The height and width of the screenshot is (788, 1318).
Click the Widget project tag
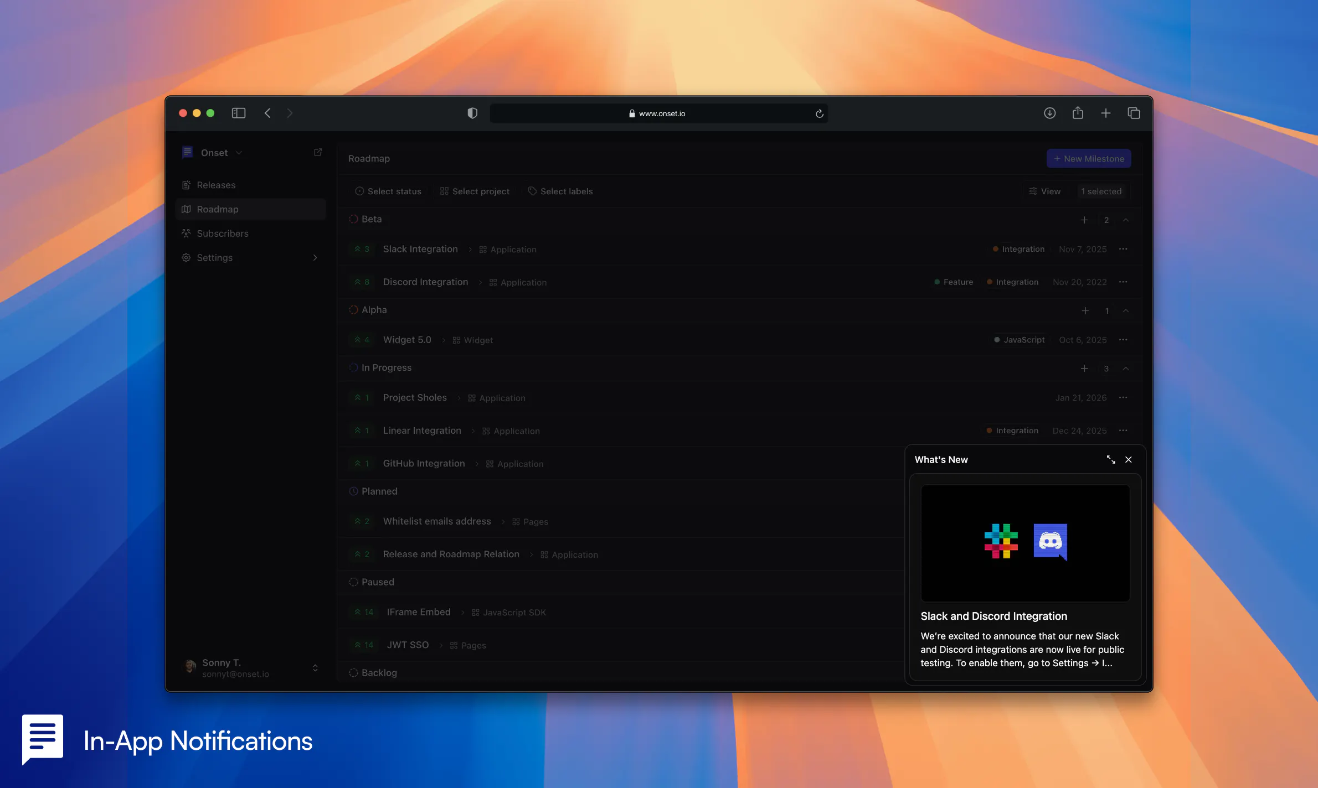[473, 340]
